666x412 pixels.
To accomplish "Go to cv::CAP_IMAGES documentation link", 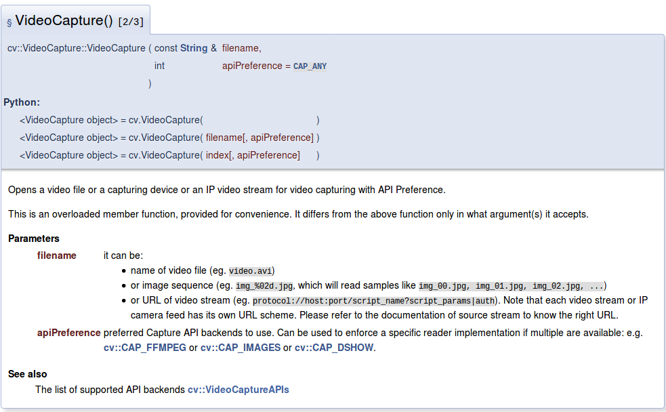I will (x=240, y=348).
